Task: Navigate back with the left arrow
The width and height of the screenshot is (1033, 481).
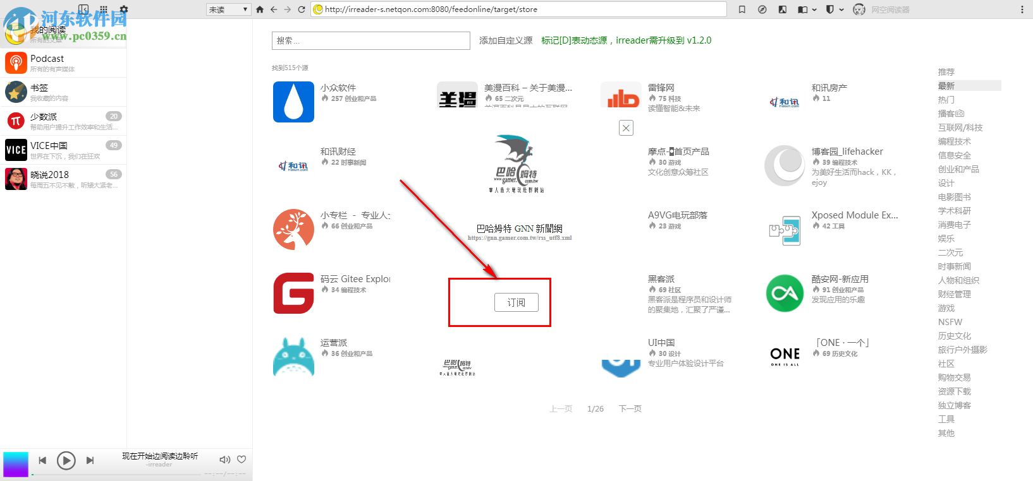Action: (274, 9)
